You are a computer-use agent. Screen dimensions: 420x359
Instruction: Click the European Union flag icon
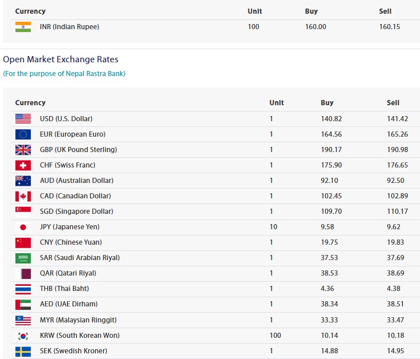pyautogui.click(x=23, y=134)
